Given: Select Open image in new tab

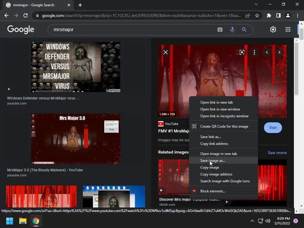Looking at the screenshot, I should point(223,154).
